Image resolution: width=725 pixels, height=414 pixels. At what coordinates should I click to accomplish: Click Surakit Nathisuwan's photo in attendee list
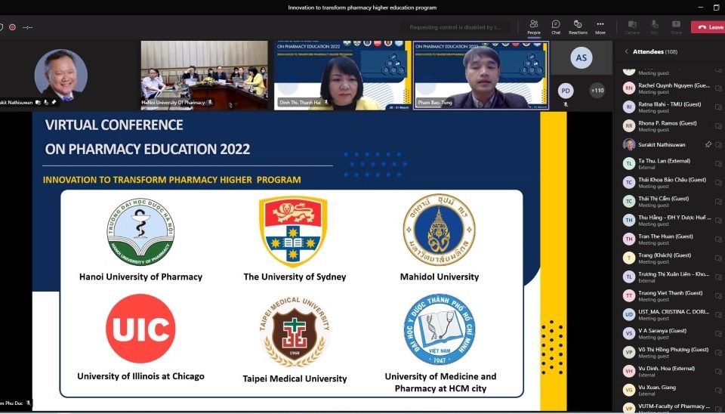pyautogui.click(x=629, y=145)
